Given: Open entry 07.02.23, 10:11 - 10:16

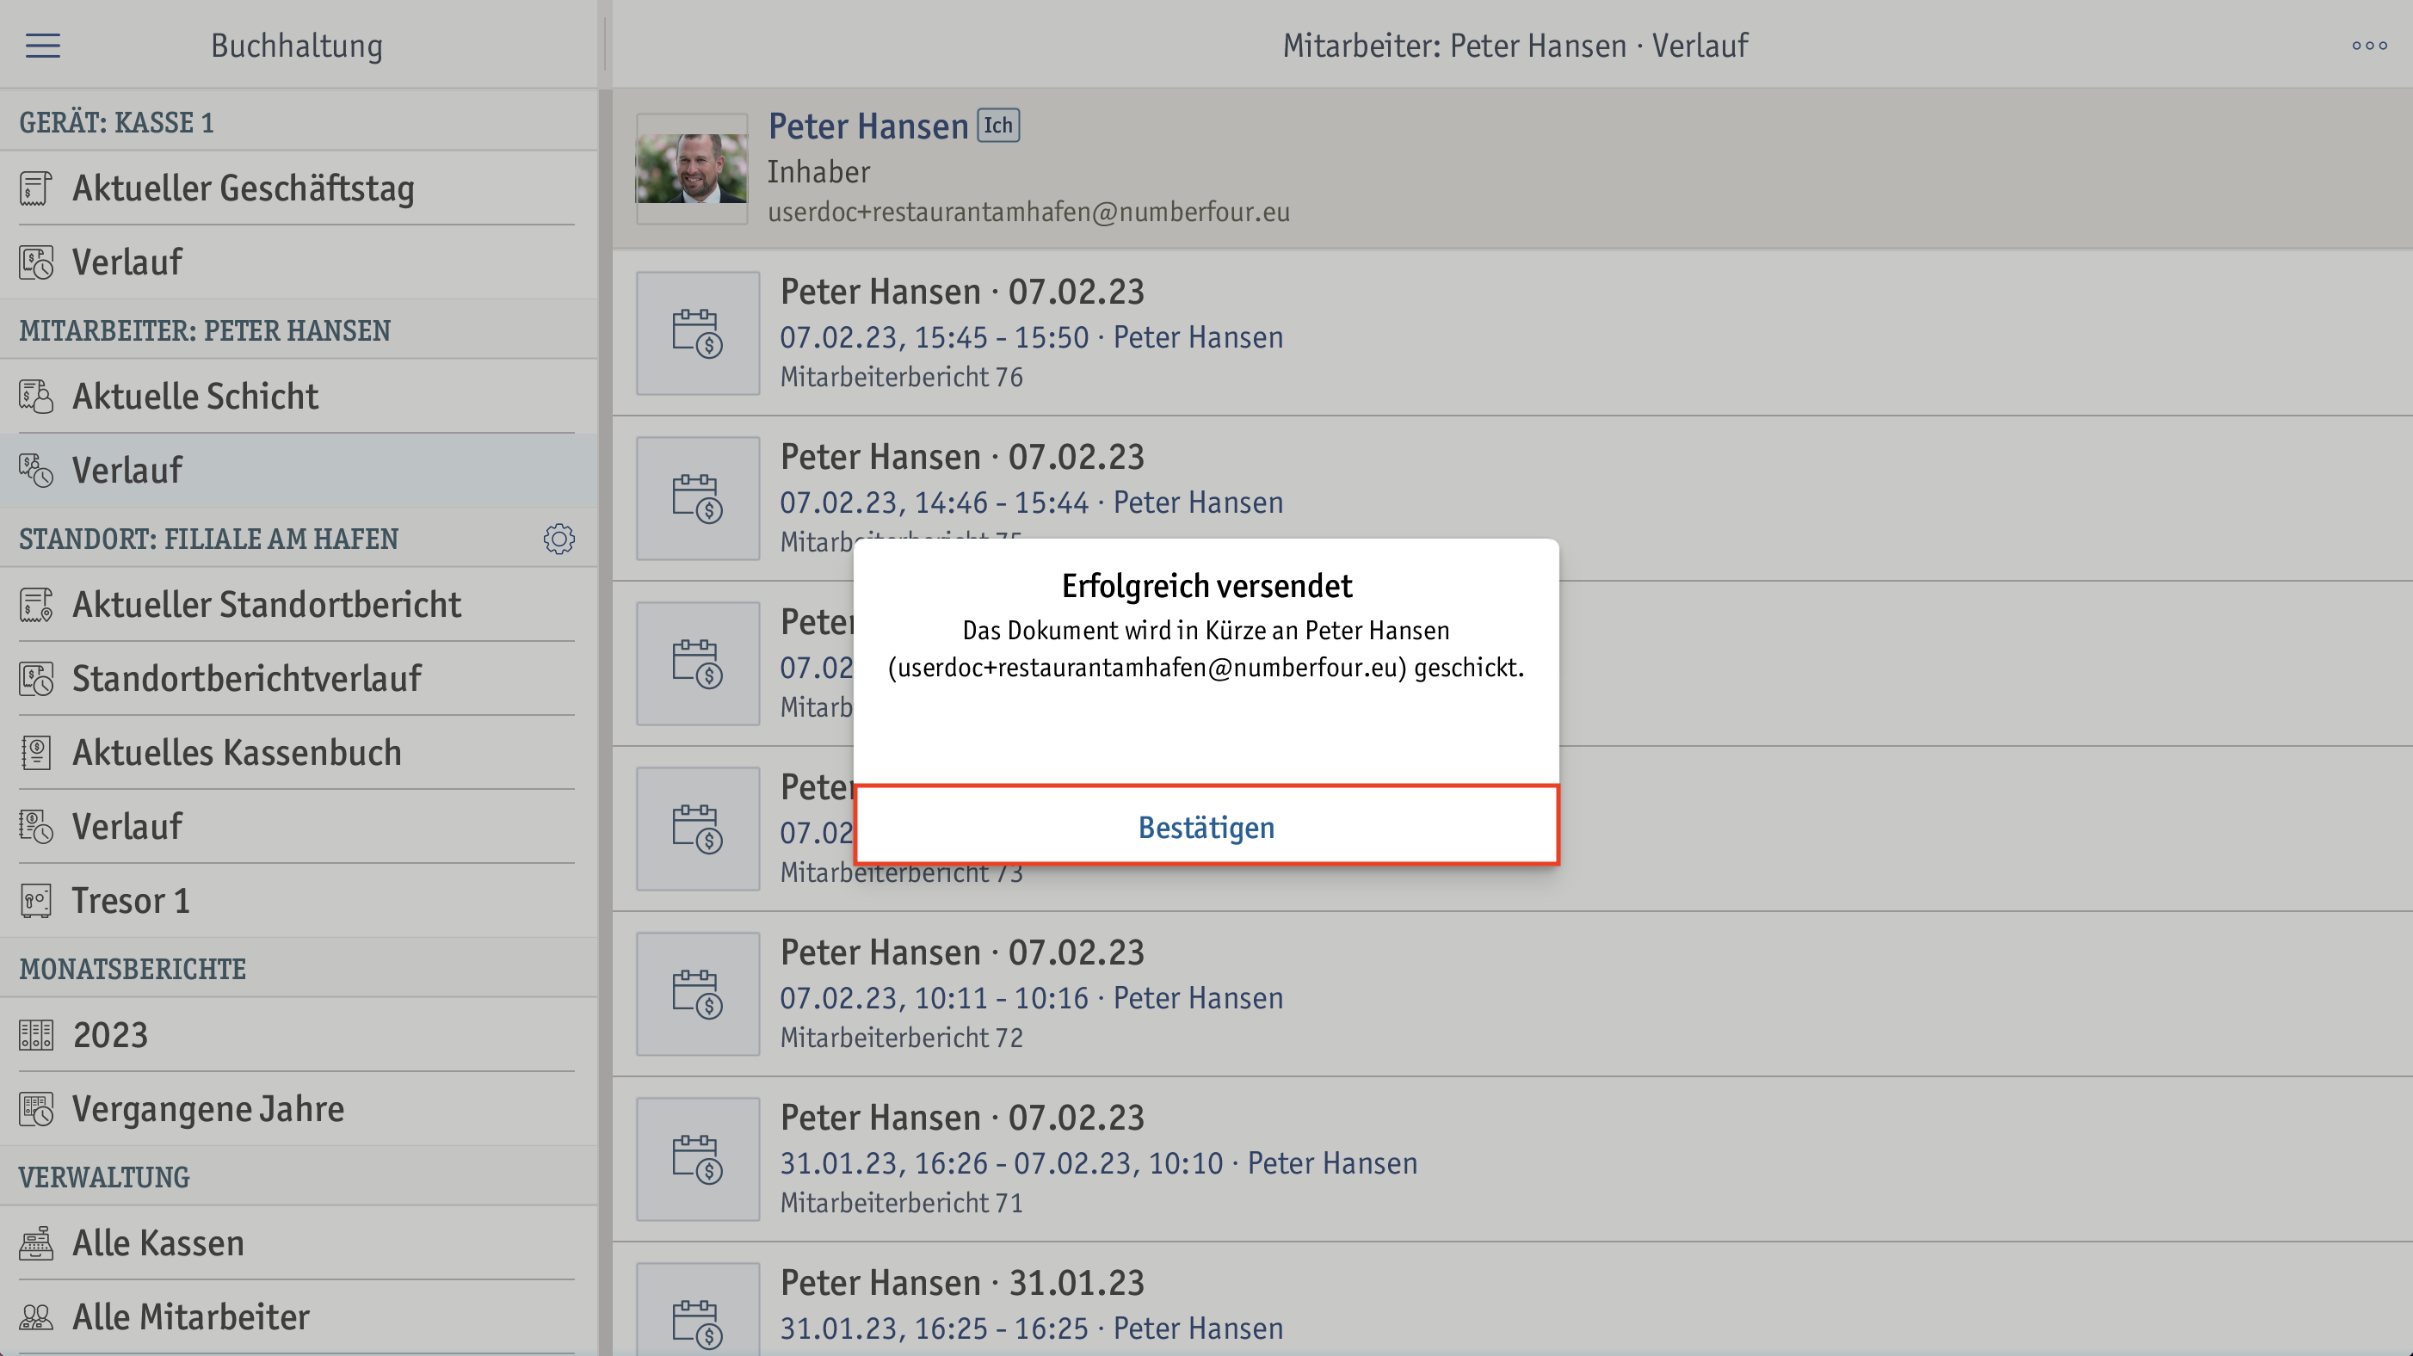Looking at the screenshot, I should pos(1512,994).
